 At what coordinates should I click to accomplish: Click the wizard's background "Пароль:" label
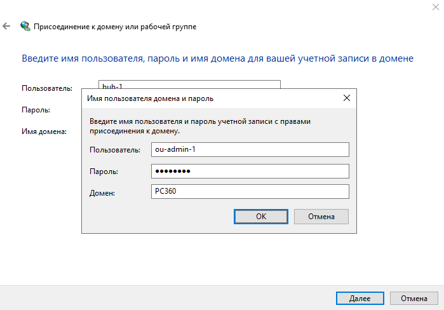36,110
